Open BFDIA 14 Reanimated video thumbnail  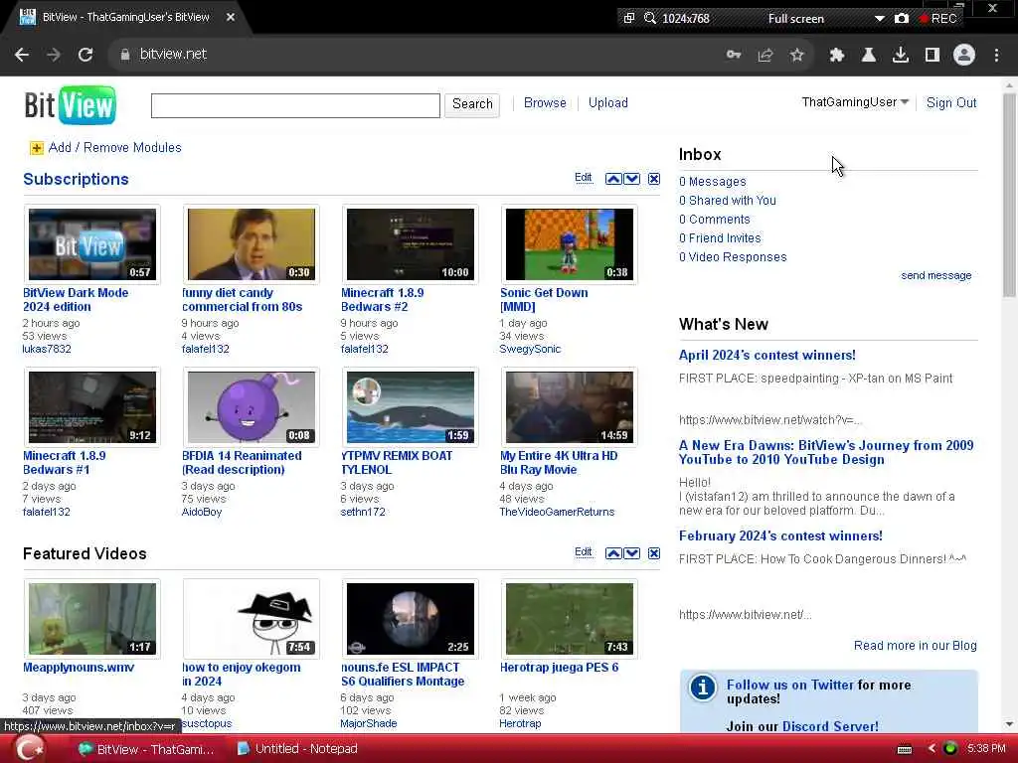[x=252, y=407]
